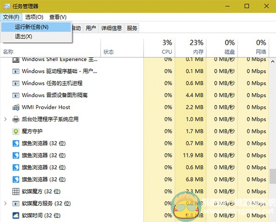
Task: Click the Windows 驱动程序基础 process icon
Action: (x=16, y=71)
